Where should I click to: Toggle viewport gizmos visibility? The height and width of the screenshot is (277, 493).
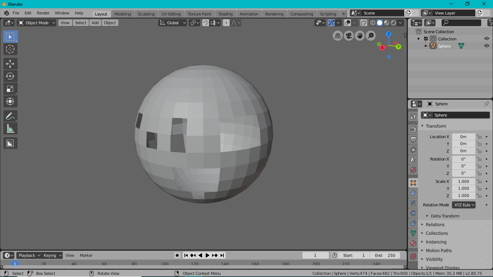tap(331, 23)
